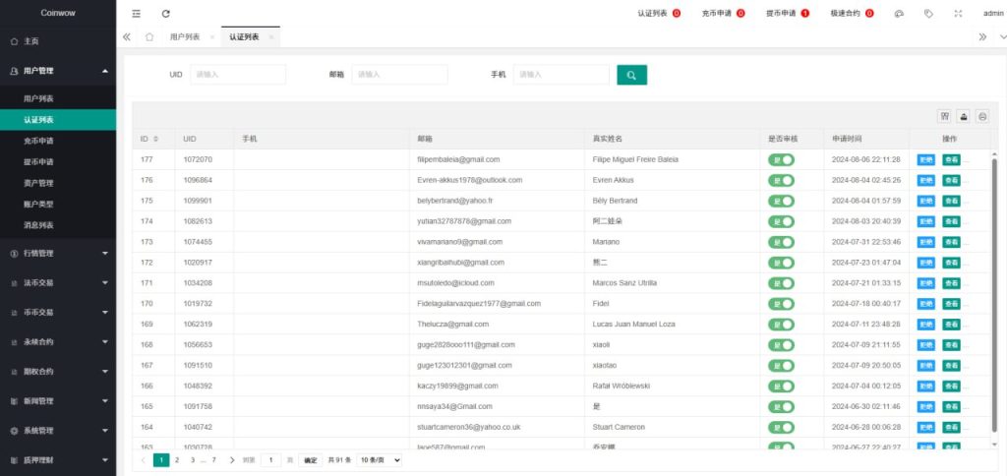Click the refresh icon in top bar
1007x476 pixels.
pos(166,14)
